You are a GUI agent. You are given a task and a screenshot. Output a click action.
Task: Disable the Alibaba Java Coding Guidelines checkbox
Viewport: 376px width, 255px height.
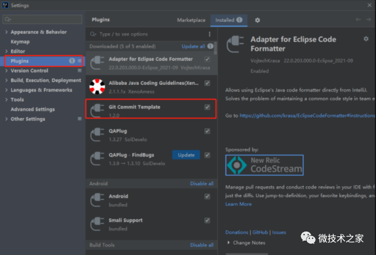tap(207, 83)
